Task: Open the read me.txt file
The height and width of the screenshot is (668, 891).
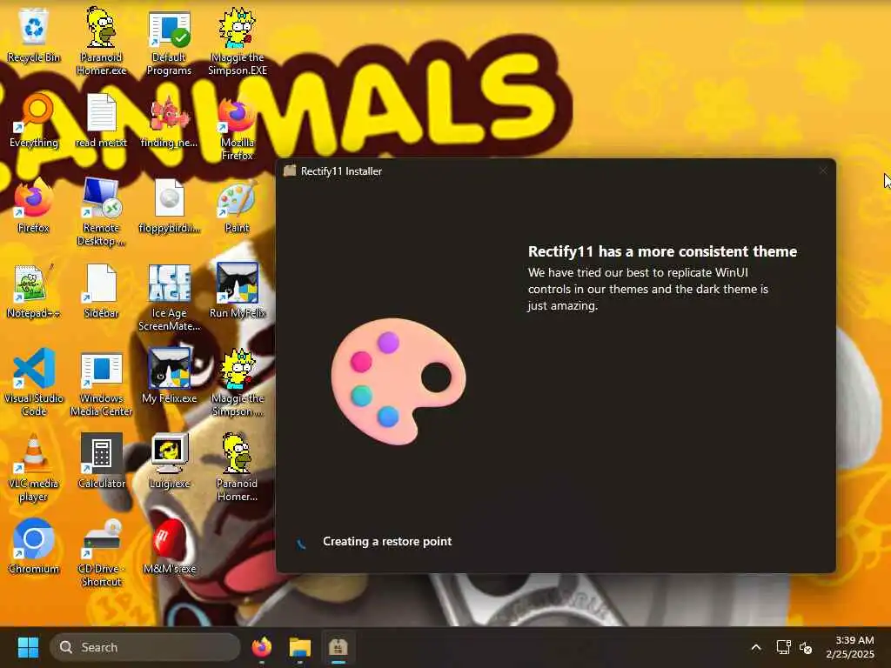Action: [101, 120]
